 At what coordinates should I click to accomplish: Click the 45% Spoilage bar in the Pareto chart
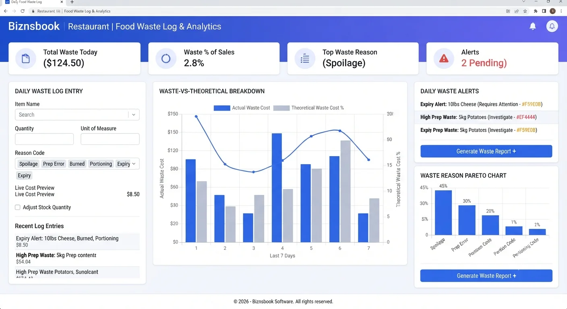[443, 213]
